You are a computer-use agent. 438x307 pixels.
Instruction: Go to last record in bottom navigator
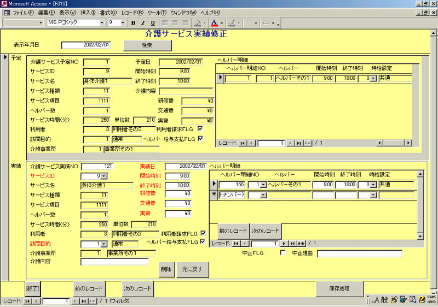[84, 301]
